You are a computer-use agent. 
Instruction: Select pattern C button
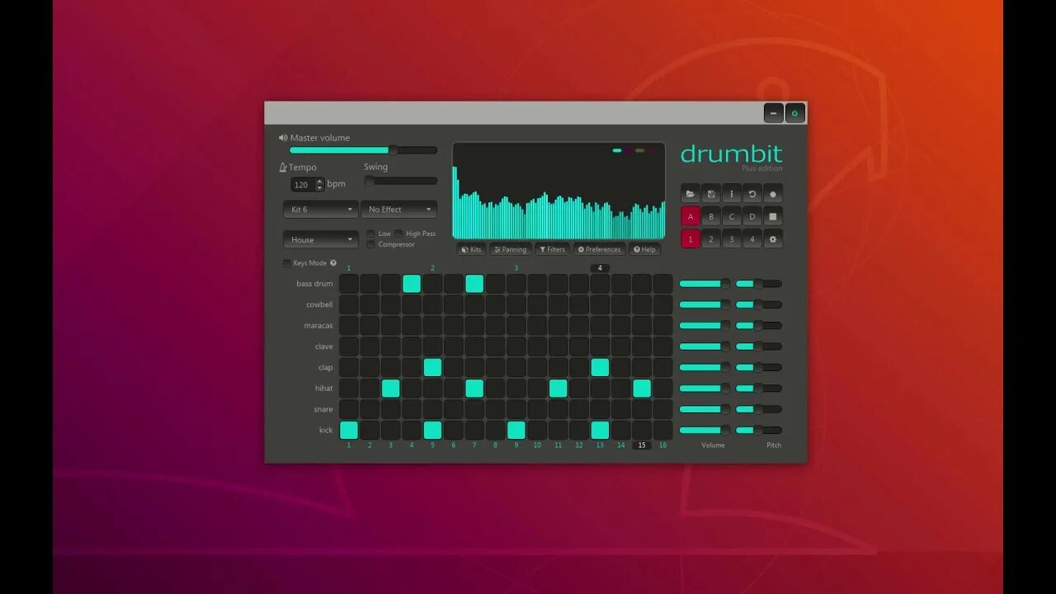[x=732, y=217]
